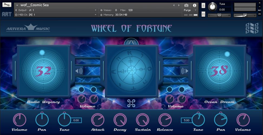This screenshot has height=135, width=263.
Task: Click the header pan L-R slider
Action: point(219,15)
